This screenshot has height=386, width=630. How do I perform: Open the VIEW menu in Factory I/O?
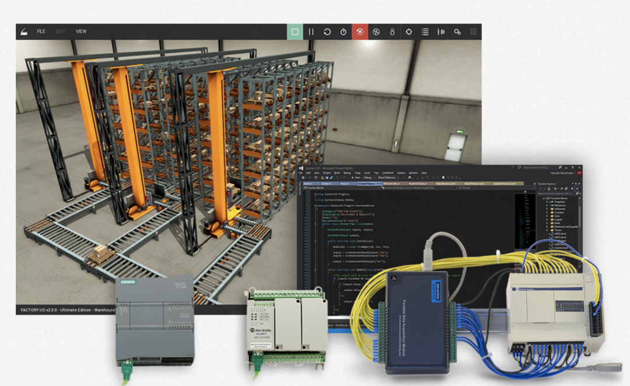pos(80,31)
